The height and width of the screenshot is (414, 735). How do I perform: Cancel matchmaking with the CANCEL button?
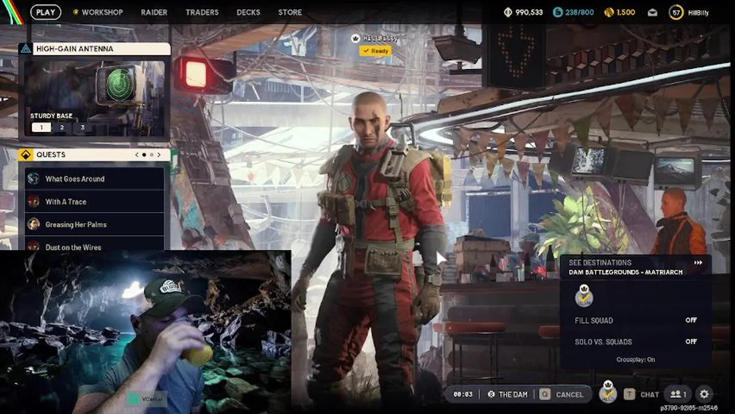(x=569, y=394)
